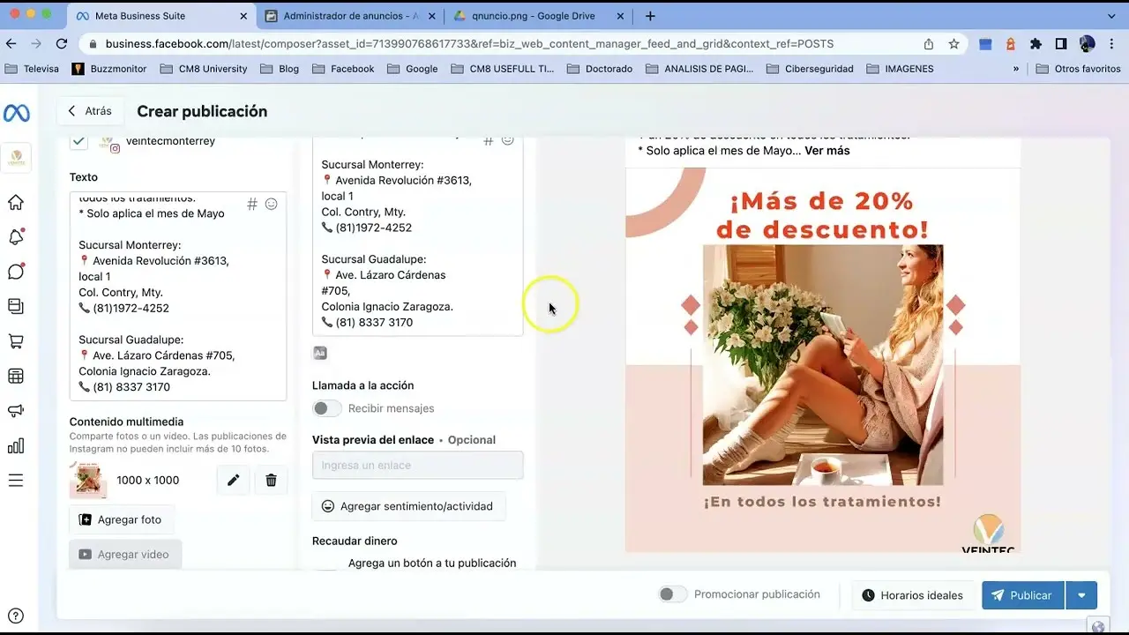
Task: Open the All tools hamburger menu
Action: (16, 481)
